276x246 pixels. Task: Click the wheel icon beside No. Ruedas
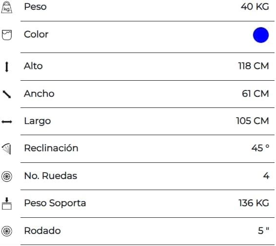coord(7,176)
